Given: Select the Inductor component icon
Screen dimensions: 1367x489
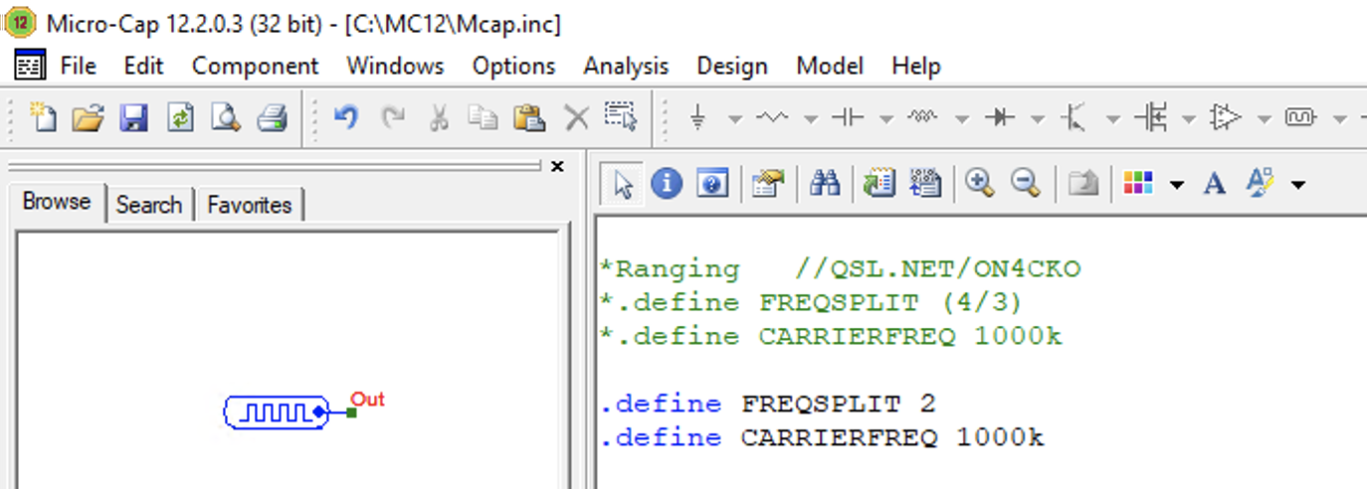Looking at the screenshot, I should click(x=923, y=117).
